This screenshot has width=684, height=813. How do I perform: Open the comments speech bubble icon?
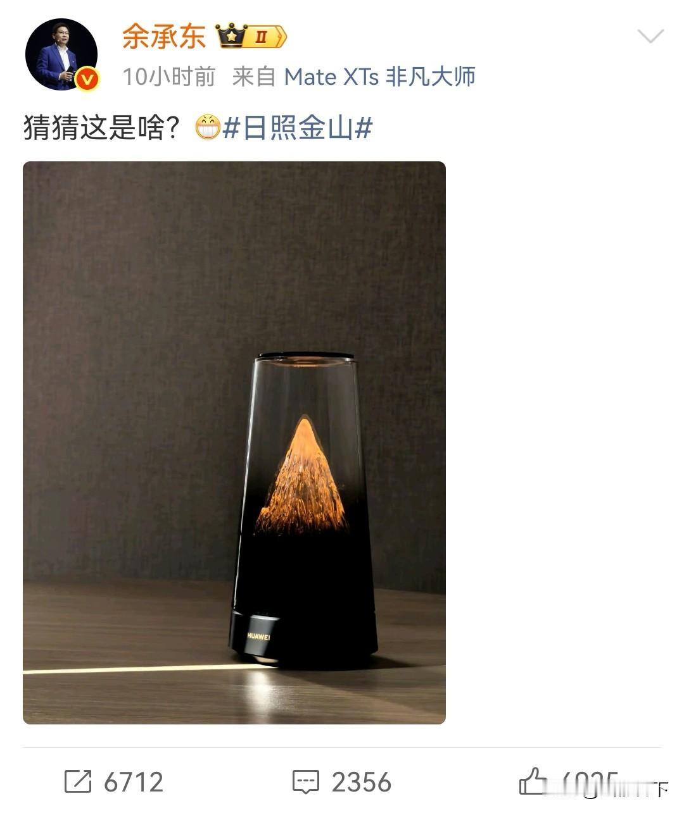pos(306,782)
